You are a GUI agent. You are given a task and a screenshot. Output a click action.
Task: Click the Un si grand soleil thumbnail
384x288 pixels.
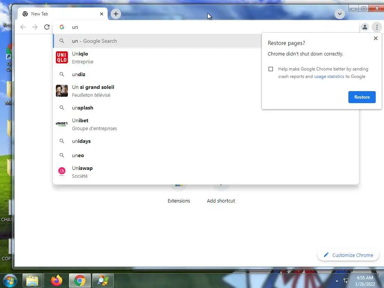[62, 91]
